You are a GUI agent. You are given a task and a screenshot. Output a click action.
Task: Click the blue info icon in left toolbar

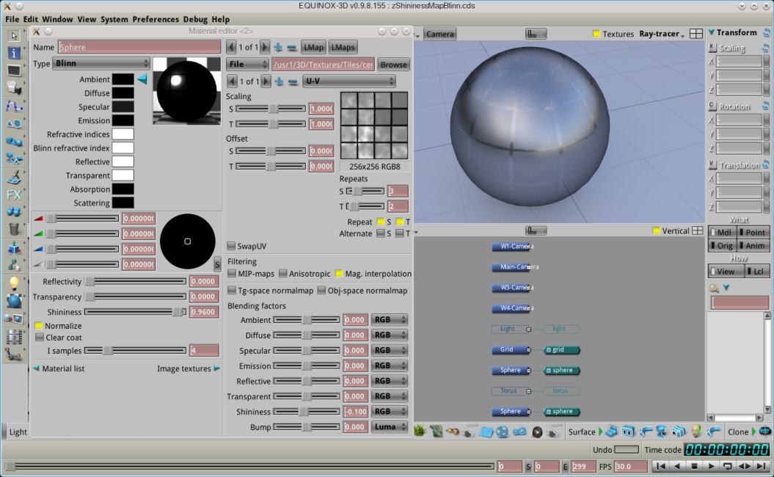coord(13,53)
